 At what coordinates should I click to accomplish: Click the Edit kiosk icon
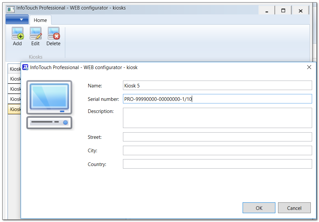point(35,33)
